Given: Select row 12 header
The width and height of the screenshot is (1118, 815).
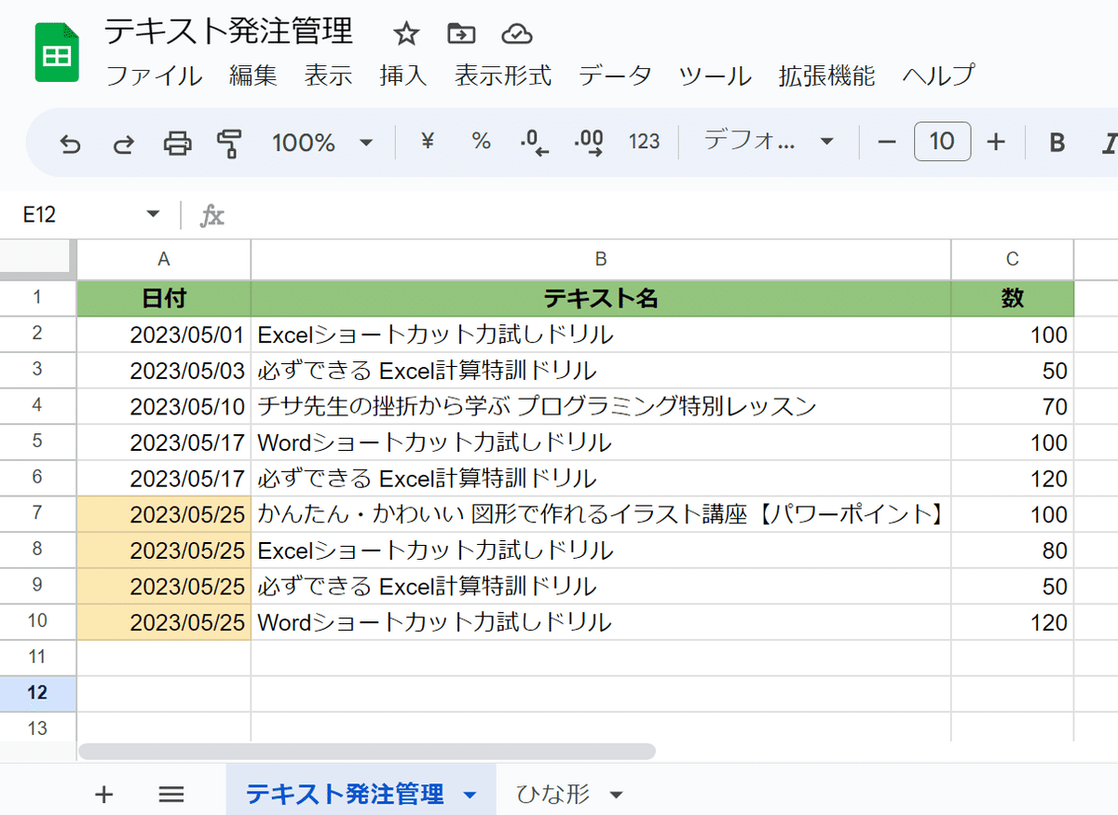Looking at the screenshot, I should (37, 693).
